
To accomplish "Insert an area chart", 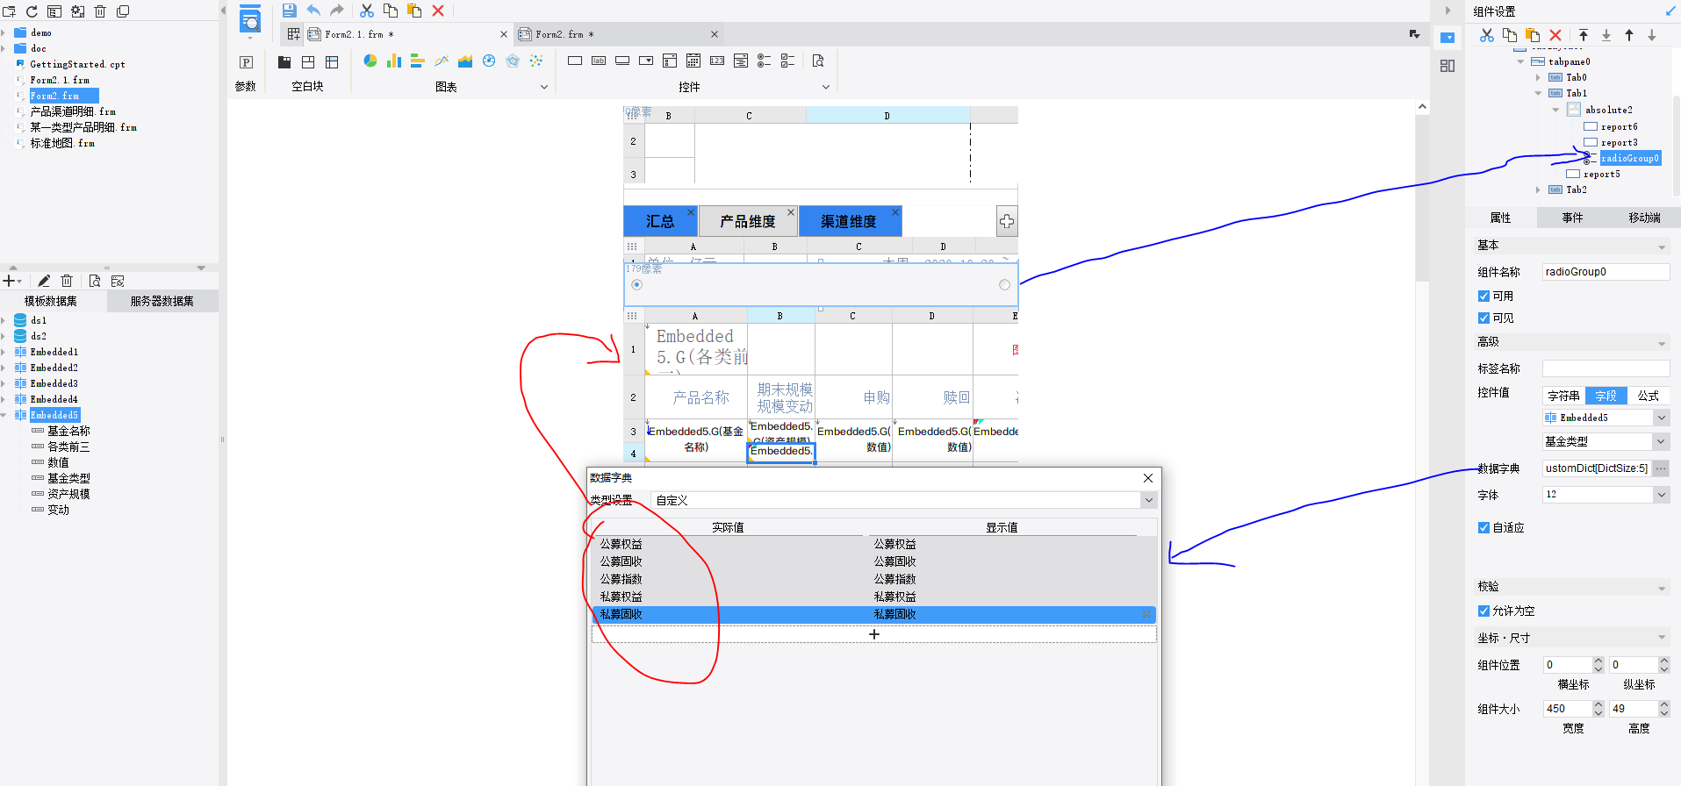I will 465,61.
